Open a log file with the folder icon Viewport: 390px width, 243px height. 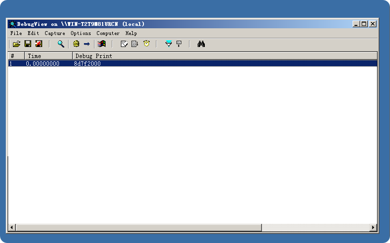point(16,44)
